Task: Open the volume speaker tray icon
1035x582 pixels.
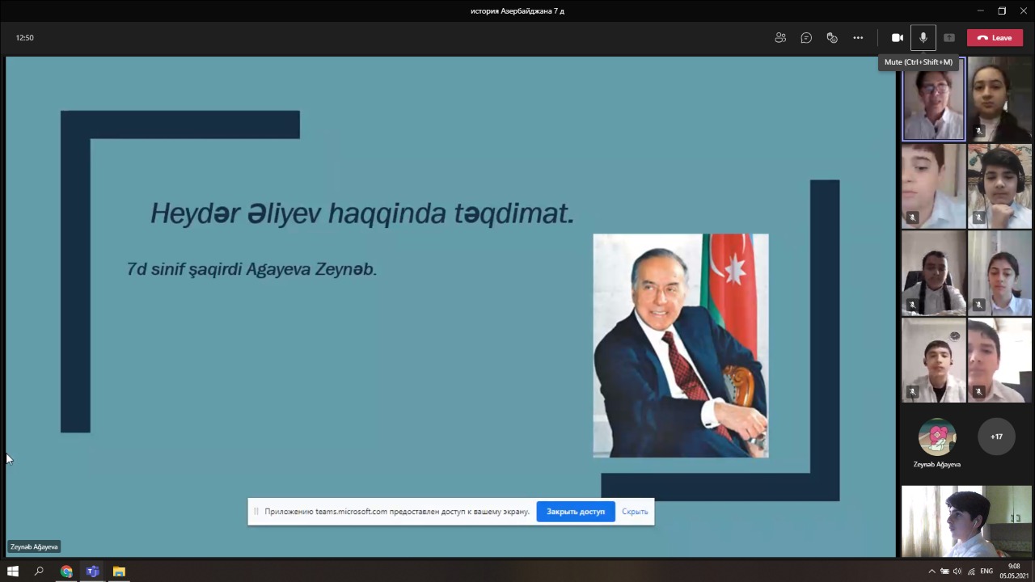Action: (x=957, y=571)
